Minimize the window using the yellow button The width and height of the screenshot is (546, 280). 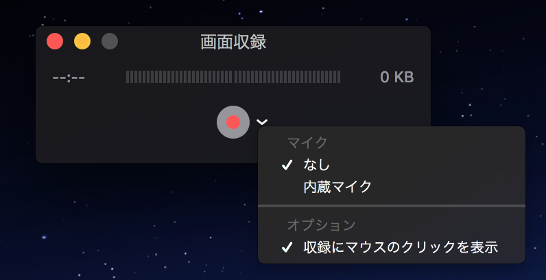[82, 41]
